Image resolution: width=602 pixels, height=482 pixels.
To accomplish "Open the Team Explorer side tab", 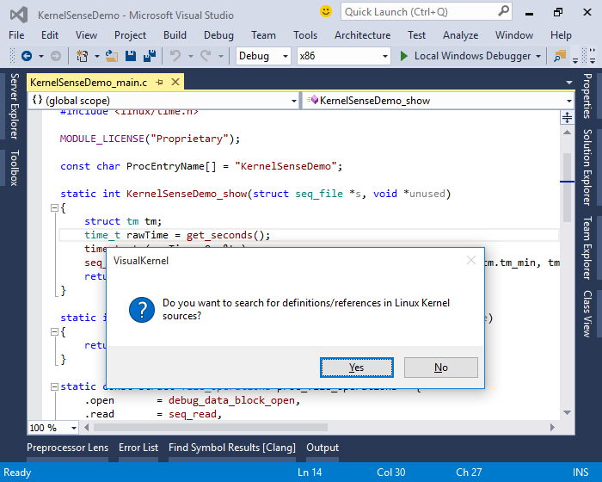I will click(587, 248).
